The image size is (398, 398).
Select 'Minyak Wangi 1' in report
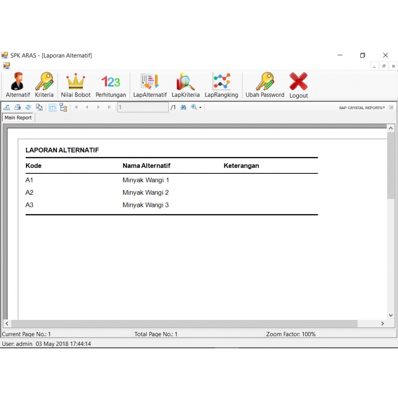(x=146, y=180)
